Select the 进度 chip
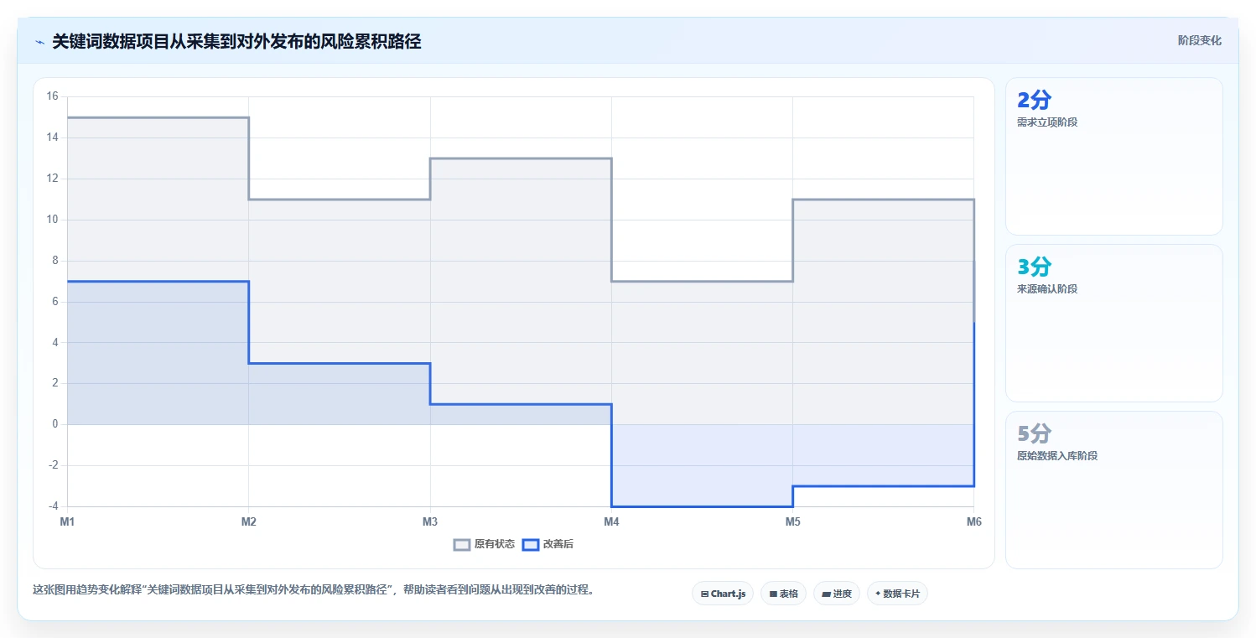 coord(837,594)
